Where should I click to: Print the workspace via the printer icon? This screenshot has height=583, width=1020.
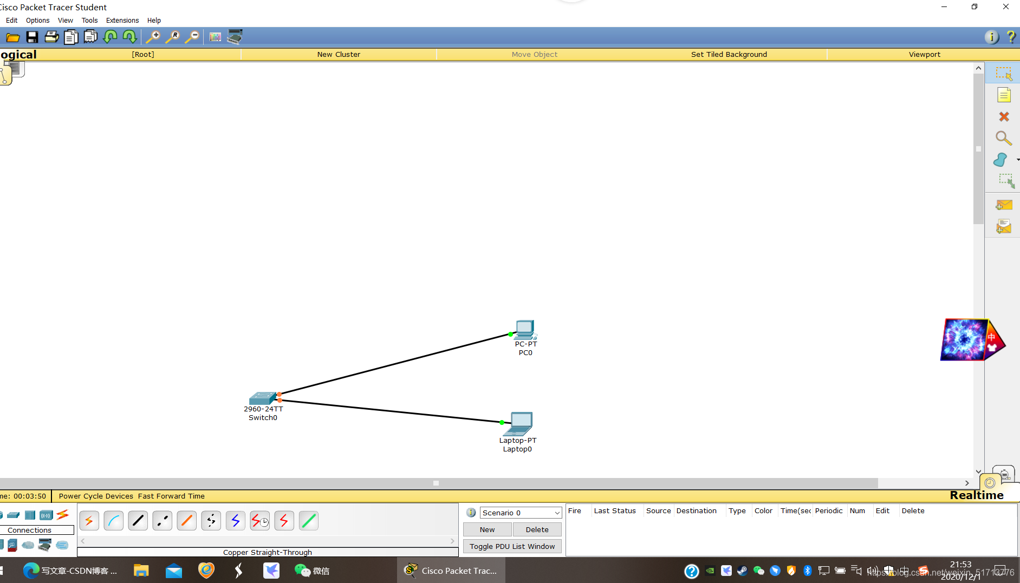[51, 37]
